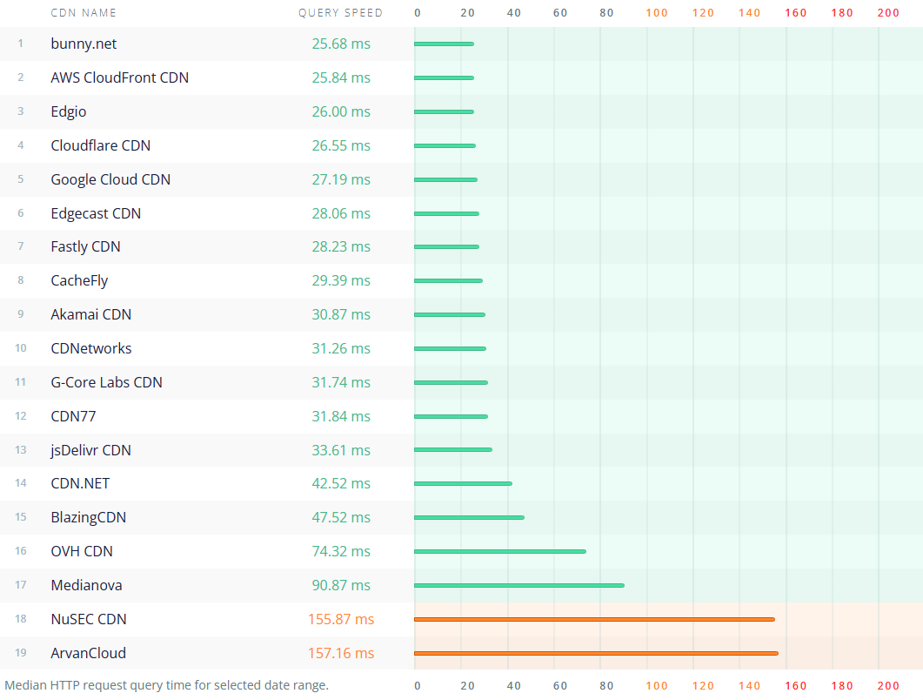The height and width of the screenshot is (700, 923).
Task: Click the Median HTTP request query time note
Action: pos(166,685)
